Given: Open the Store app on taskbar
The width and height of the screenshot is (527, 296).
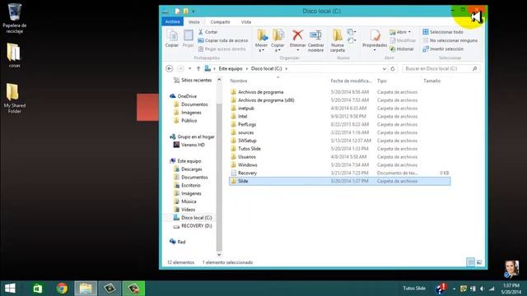Looking at the screenshot, I should pyautogui.click(x=38, y=289).
